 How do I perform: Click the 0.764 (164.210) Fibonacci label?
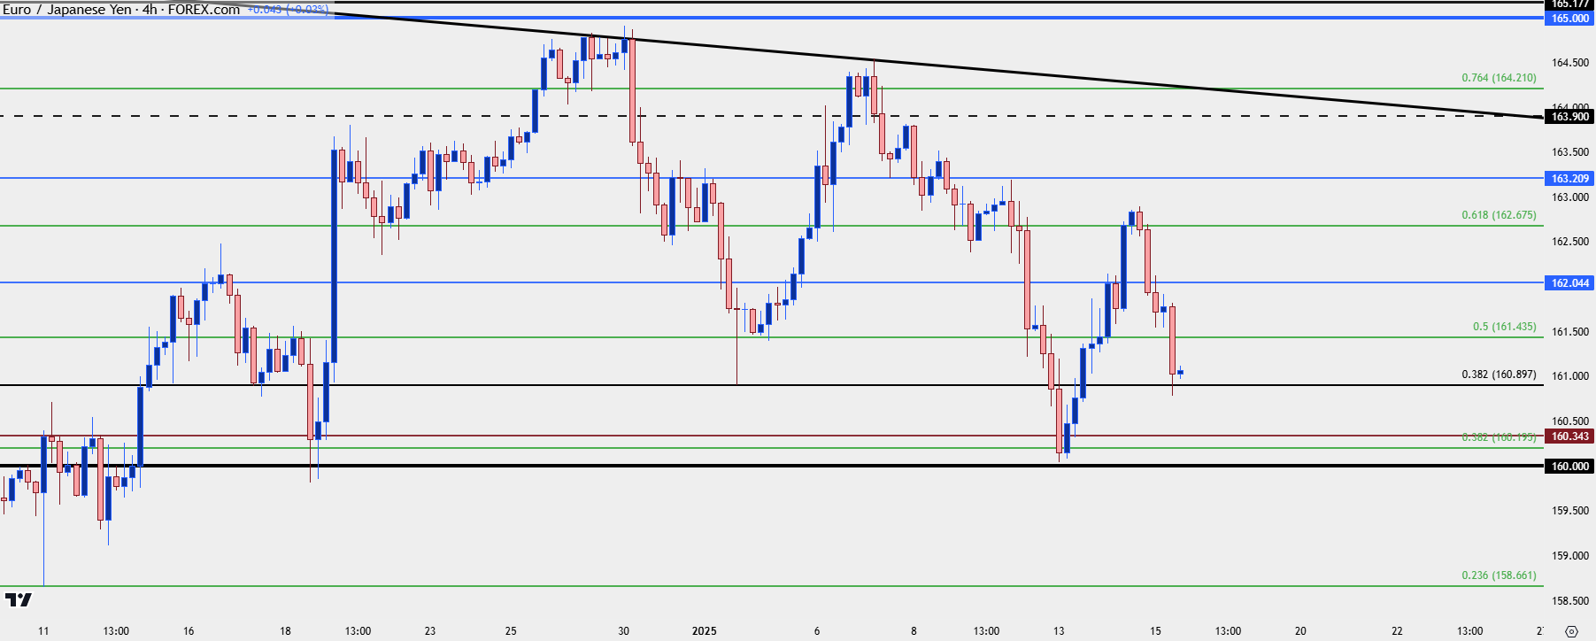click(1499, 78)
